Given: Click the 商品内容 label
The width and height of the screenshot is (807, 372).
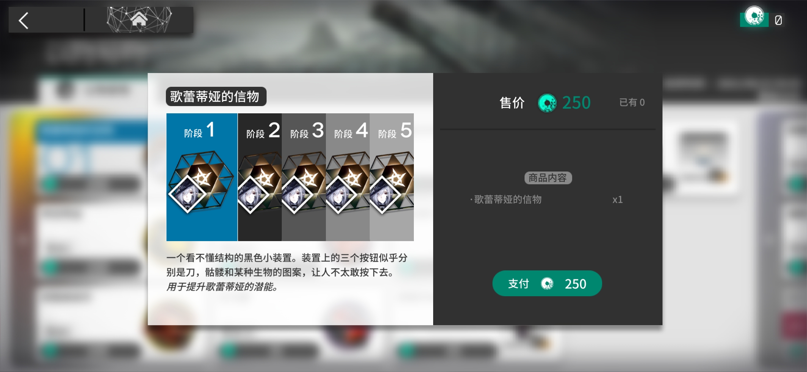Looking at the screenshot, I should (x=548, y=178).
